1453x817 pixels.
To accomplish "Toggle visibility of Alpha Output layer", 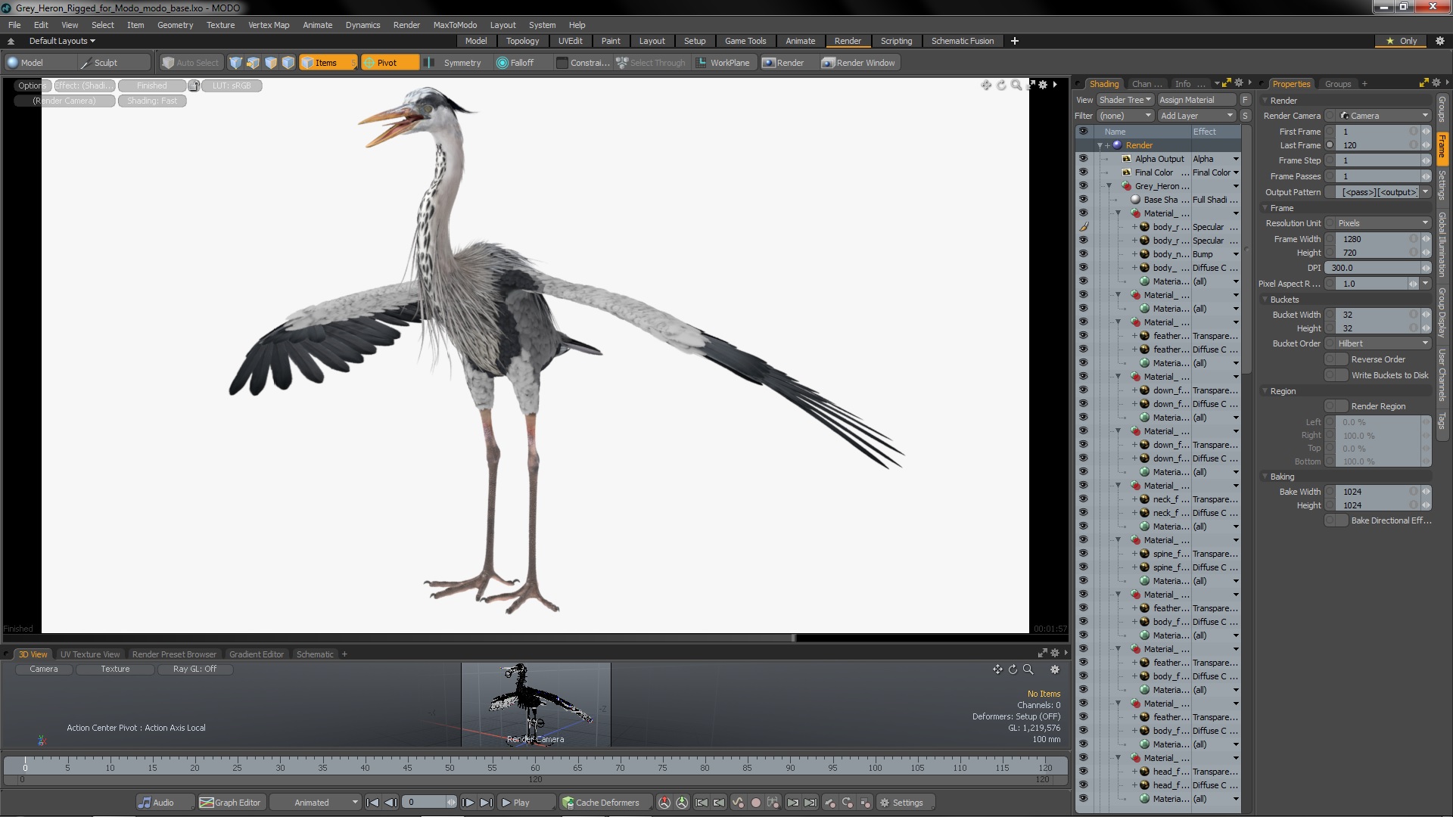I will (x=1083, y=159).
